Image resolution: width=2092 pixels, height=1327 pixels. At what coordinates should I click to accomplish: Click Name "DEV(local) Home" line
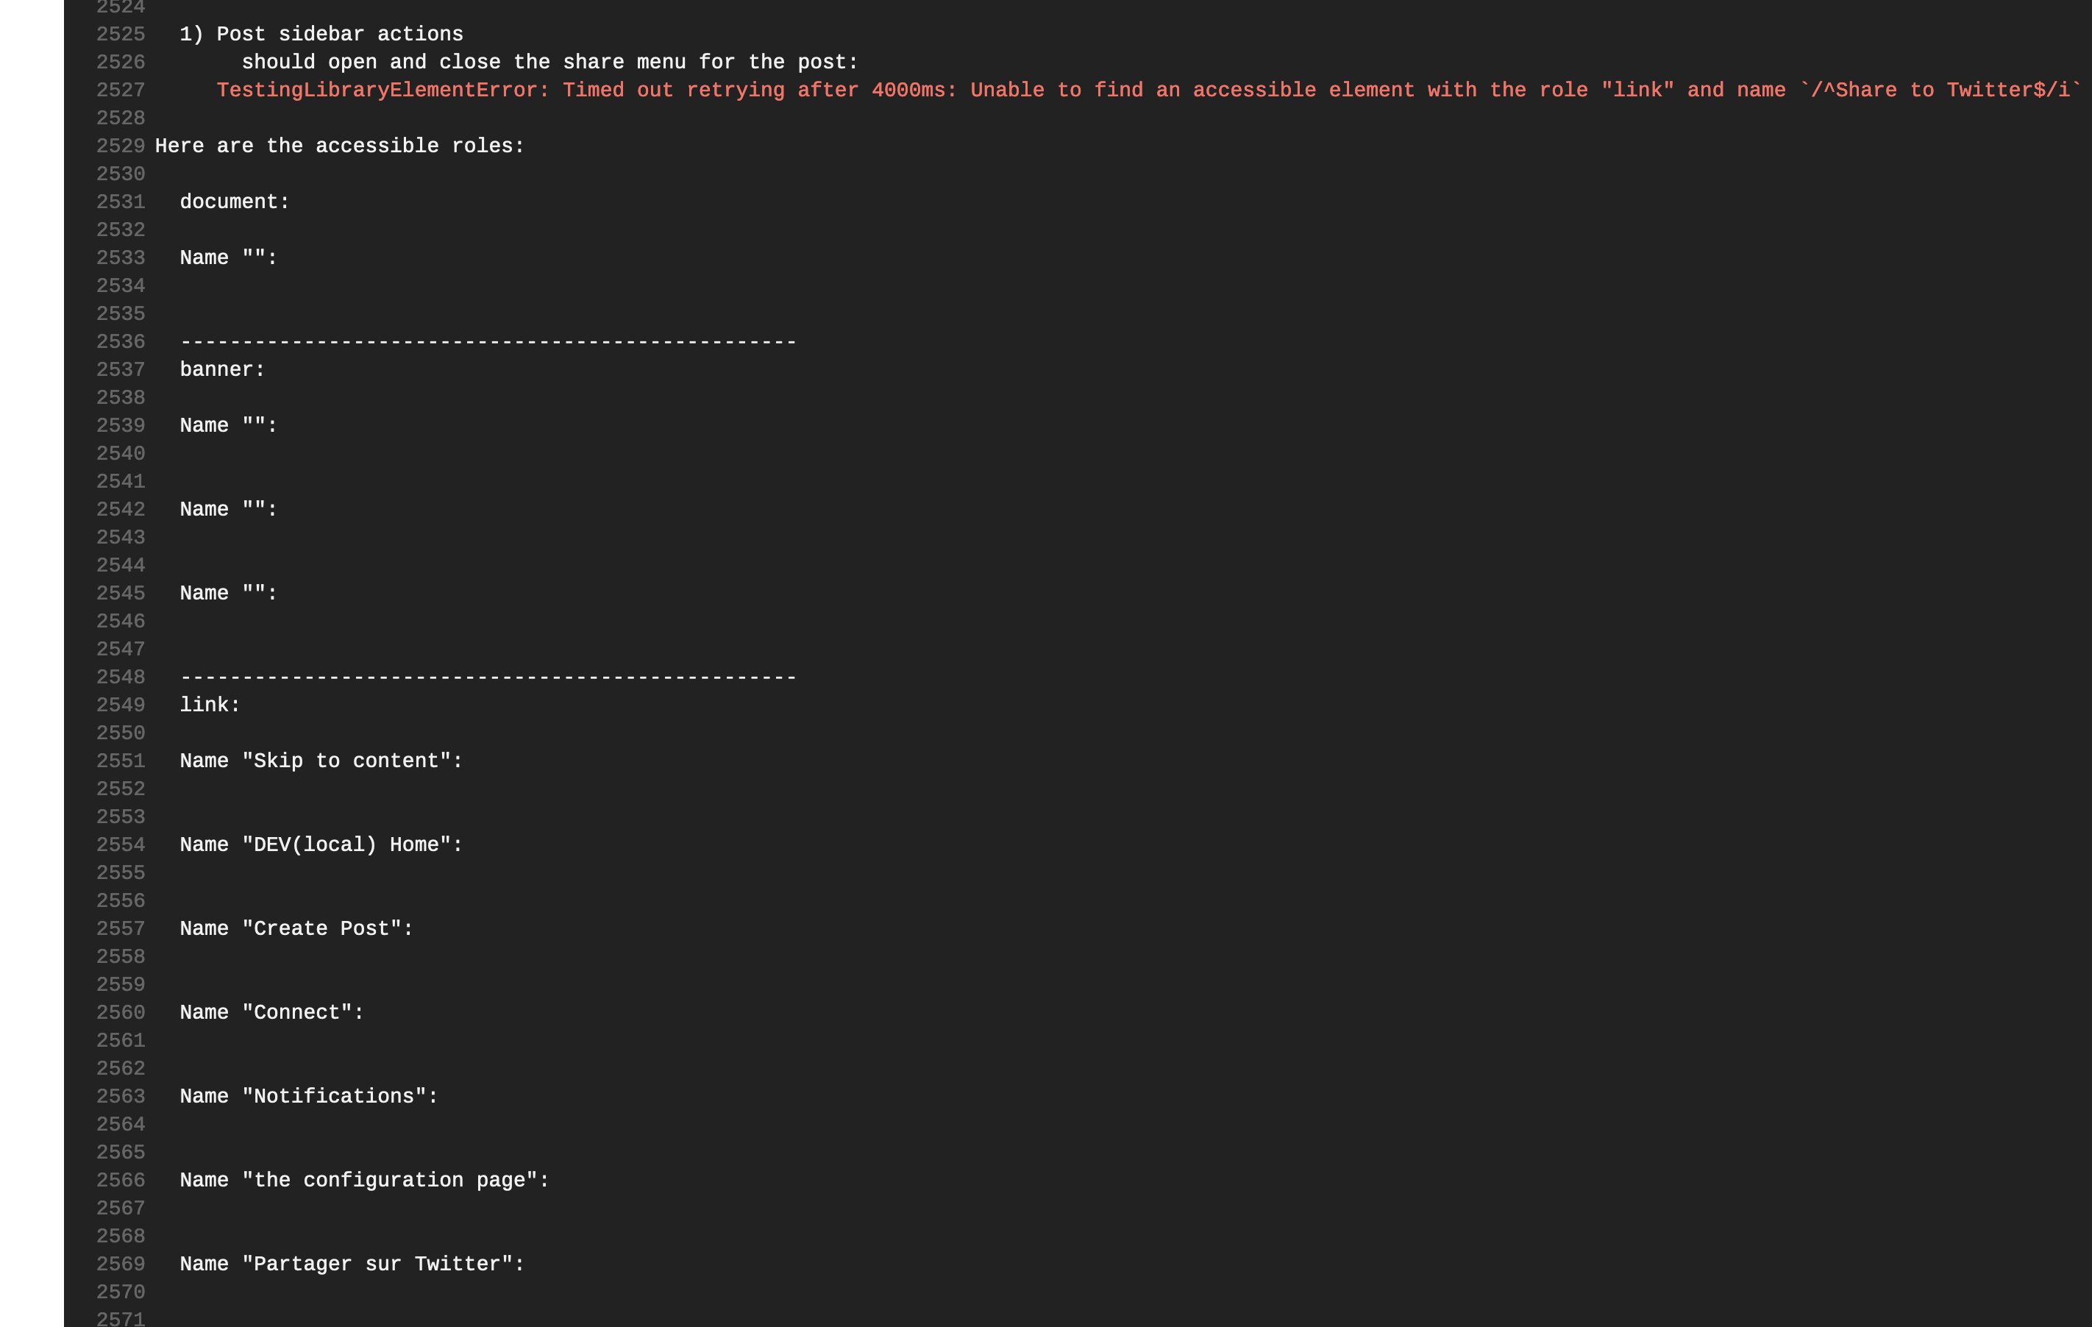(321, 844)
